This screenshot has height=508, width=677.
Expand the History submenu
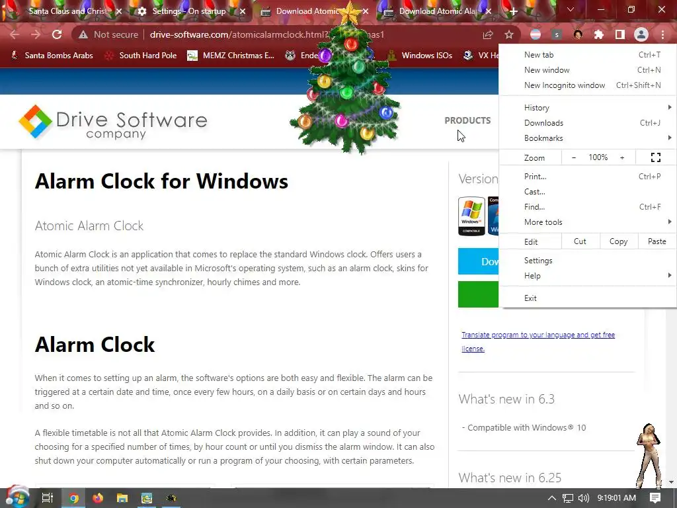588,108
